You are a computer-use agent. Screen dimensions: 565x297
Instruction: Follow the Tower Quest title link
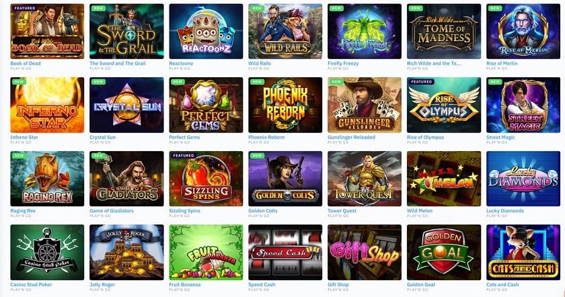click(x=342, y=210)
